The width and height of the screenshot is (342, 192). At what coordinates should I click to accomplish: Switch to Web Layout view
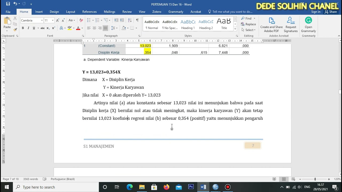click(x=293, y=179)
